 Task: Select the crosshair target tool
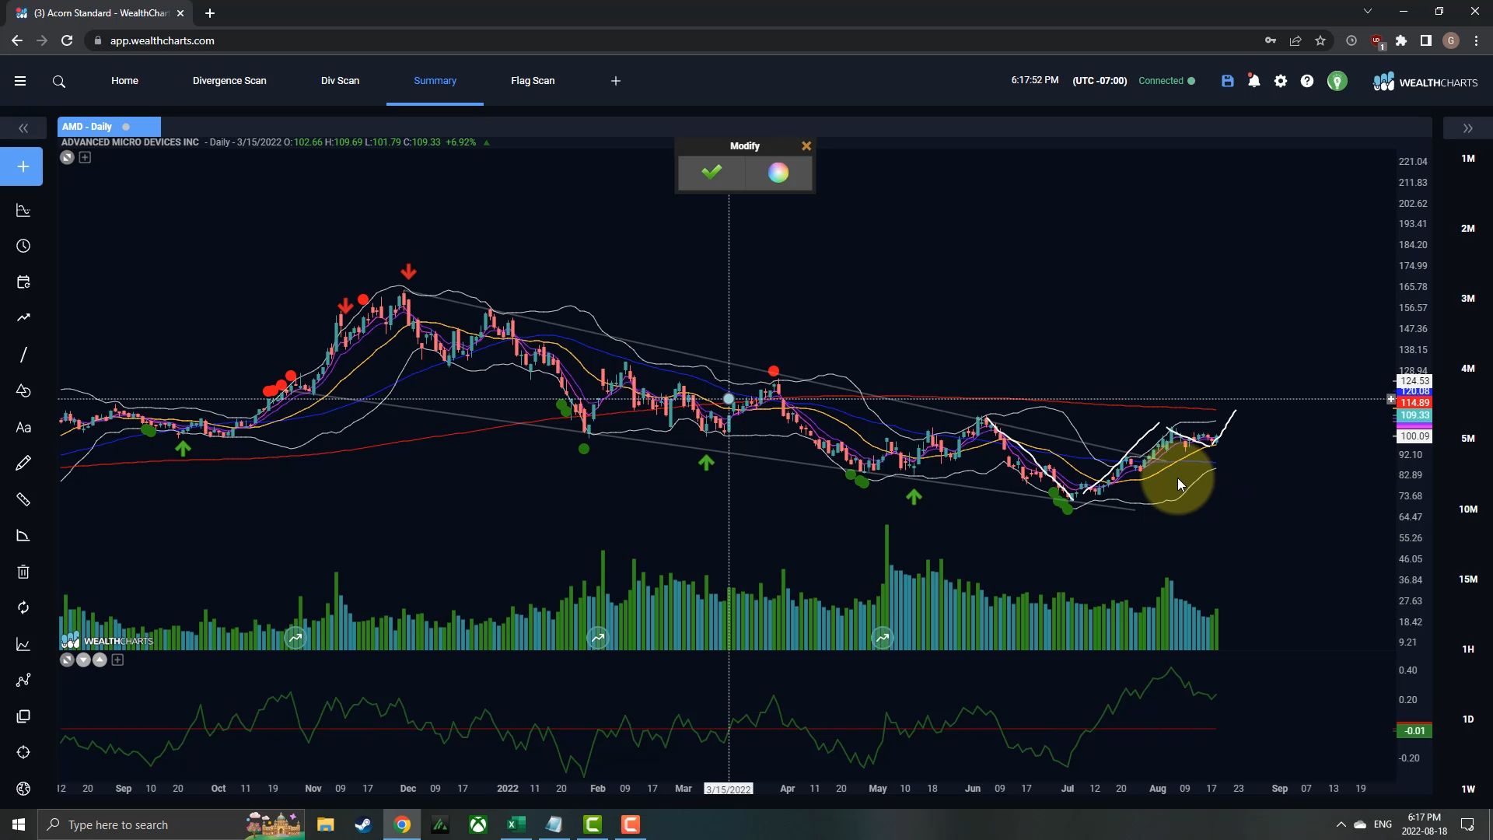coord(23,752)
